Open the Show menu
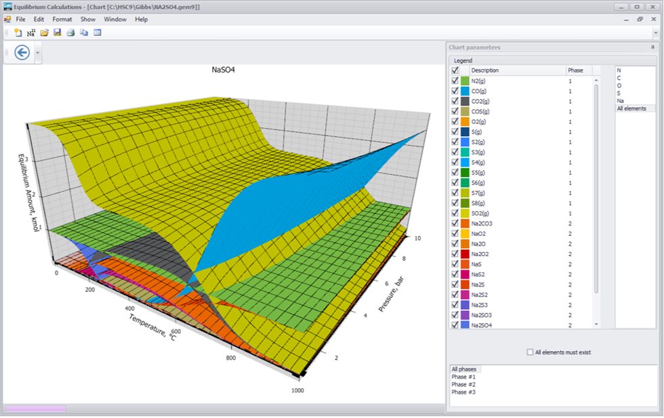 (88, 20)
